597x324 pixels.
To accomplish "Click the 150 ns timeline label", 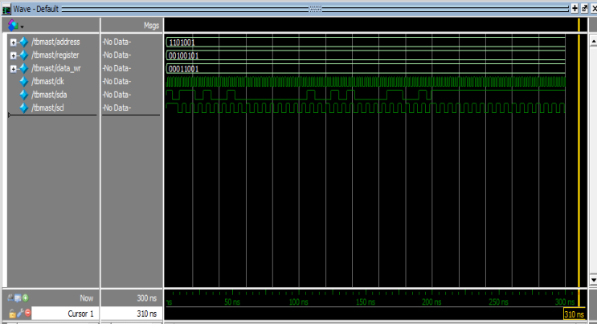I will (x=365, y=302).
